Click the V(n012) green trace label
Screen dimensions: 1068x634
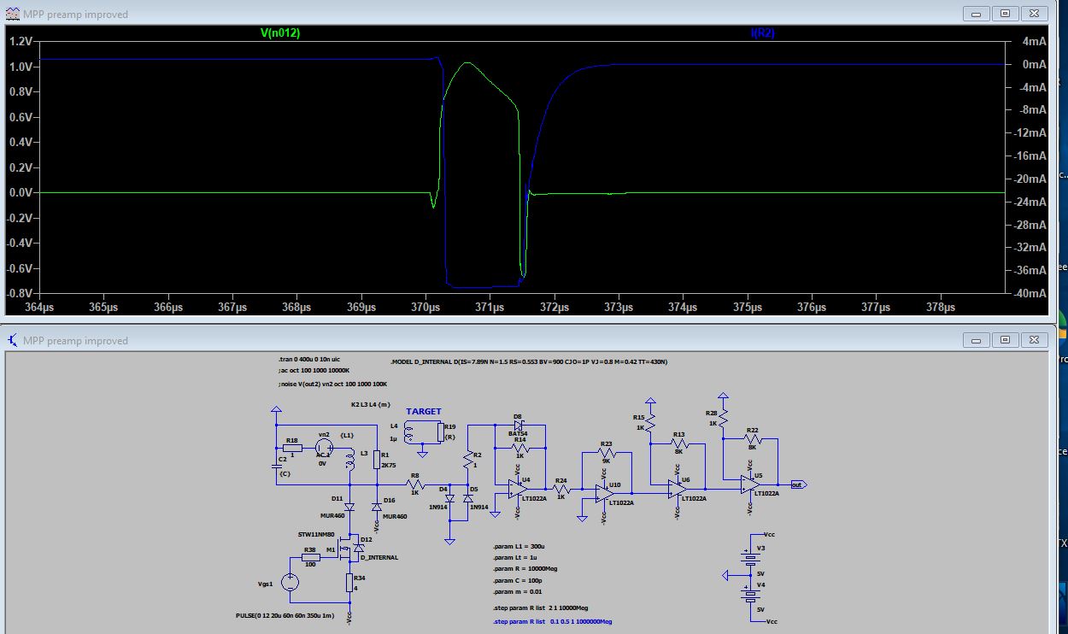click(x=279, y=32)
